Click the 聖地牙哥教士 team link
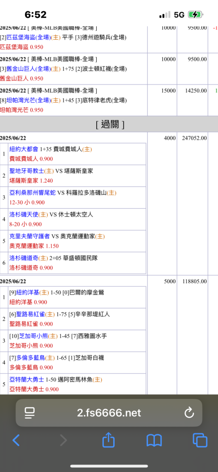 coord(27,171)
